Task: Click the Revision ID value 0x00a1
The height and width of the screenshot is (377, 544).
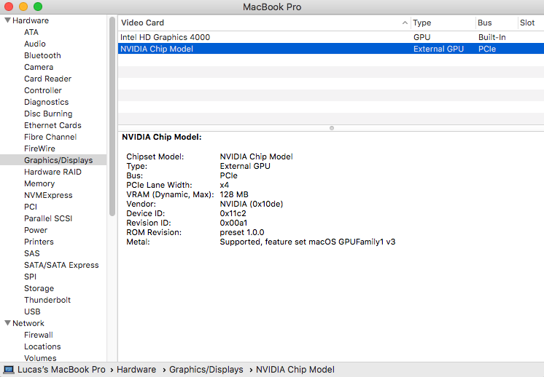Action: click(x=233, y=223)
